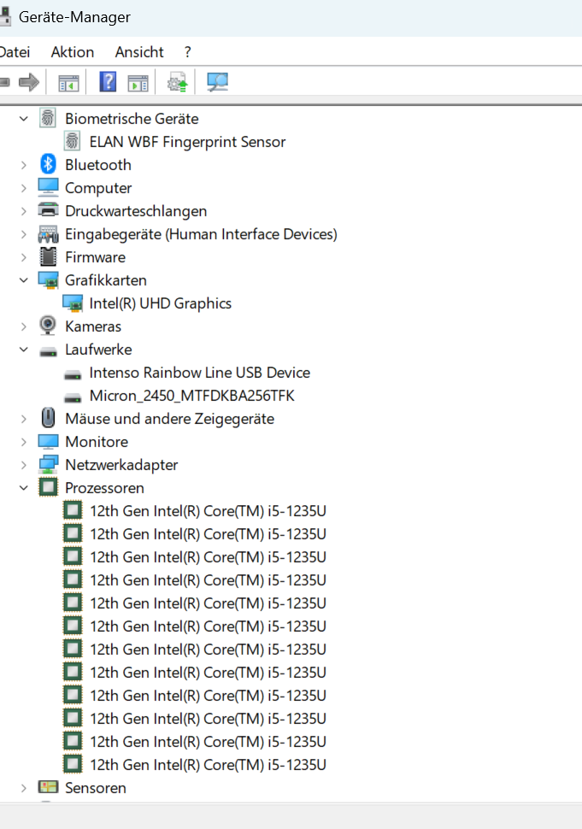
Task: Select ELAN WBF Fingerprint Sensor device
Action: point(188,142)
